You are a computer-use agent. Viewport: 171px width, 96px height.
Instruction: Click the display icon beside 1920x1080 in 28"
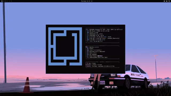click(x=88, y=35)
